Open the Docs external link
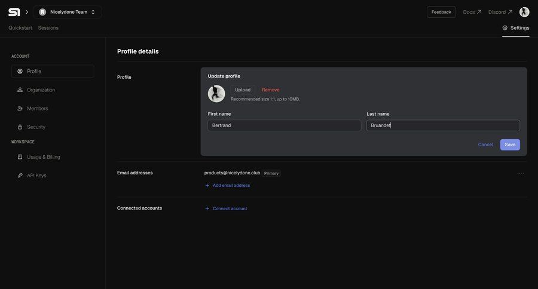538x289 pixels. (x=472, y=12)
